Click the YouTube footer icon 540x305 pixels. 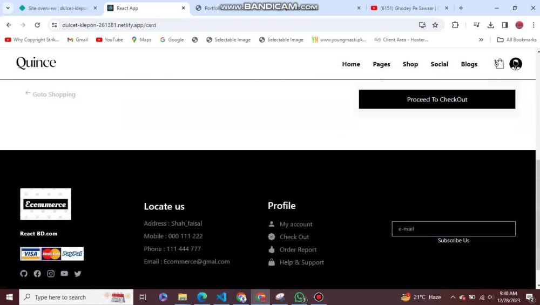point(64,274)
